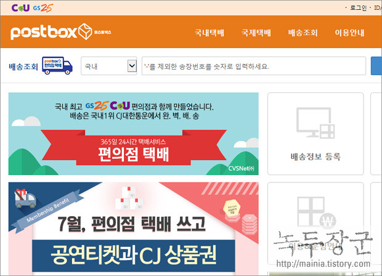Click the CU convenience store logo

20,8
